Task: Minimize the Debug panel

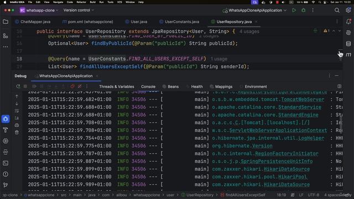Action: [x=337, y=76]
